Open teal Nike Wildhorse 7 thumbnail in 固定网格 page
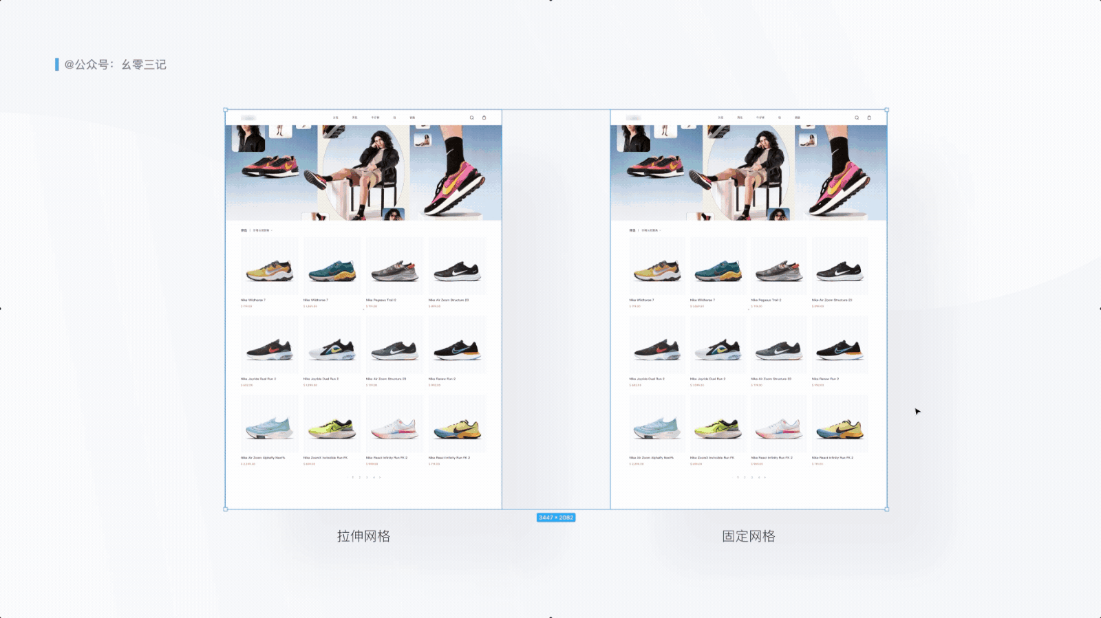Image resolution: width=1101 pixels, height=618 pixels. [x=718, y=267]
